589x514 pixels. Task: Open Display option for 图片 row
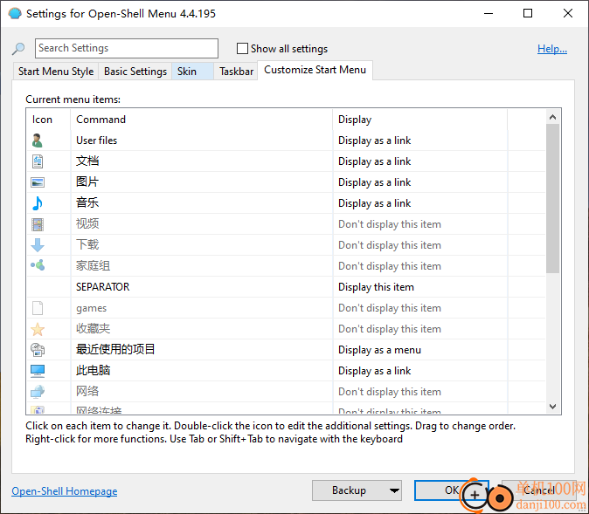375,182
